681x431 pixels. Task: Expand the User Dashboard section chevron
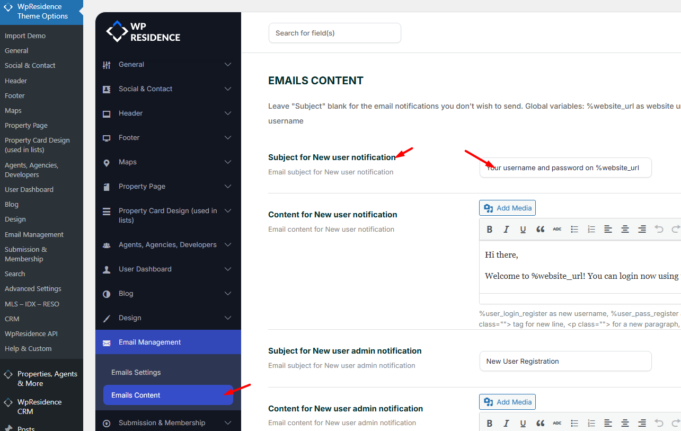click(x=228, y=269)
